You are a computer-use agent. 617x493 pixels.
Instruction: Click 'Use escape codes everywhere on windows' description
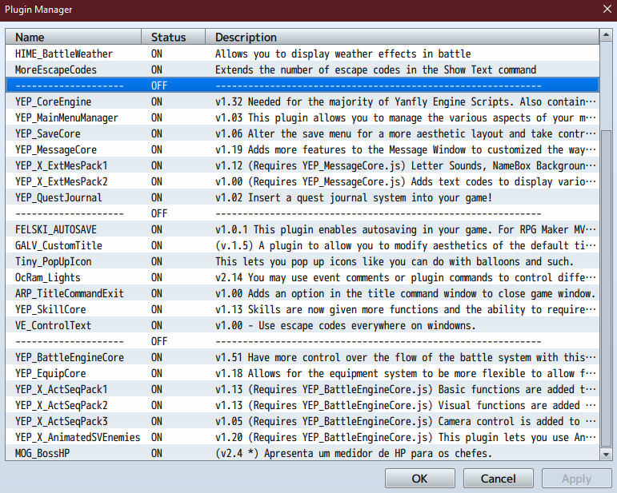(346, 325)
